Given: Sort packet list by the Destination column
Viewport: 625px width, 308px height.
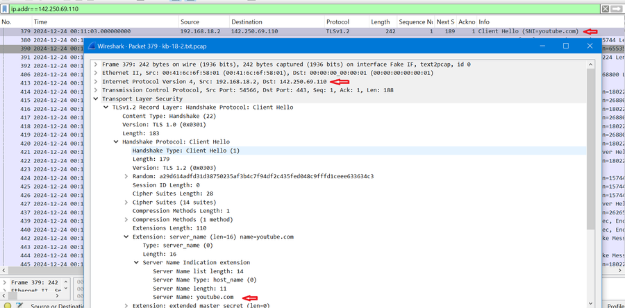Looking at the screenshot, I should 277,22.
